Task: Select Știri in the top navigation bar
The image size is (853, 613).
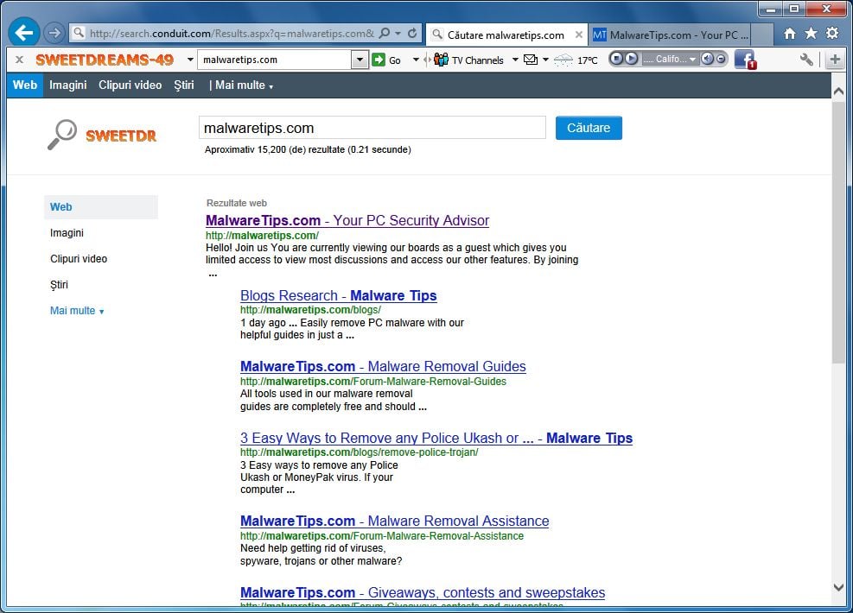Action: click(x=184, y=85)
